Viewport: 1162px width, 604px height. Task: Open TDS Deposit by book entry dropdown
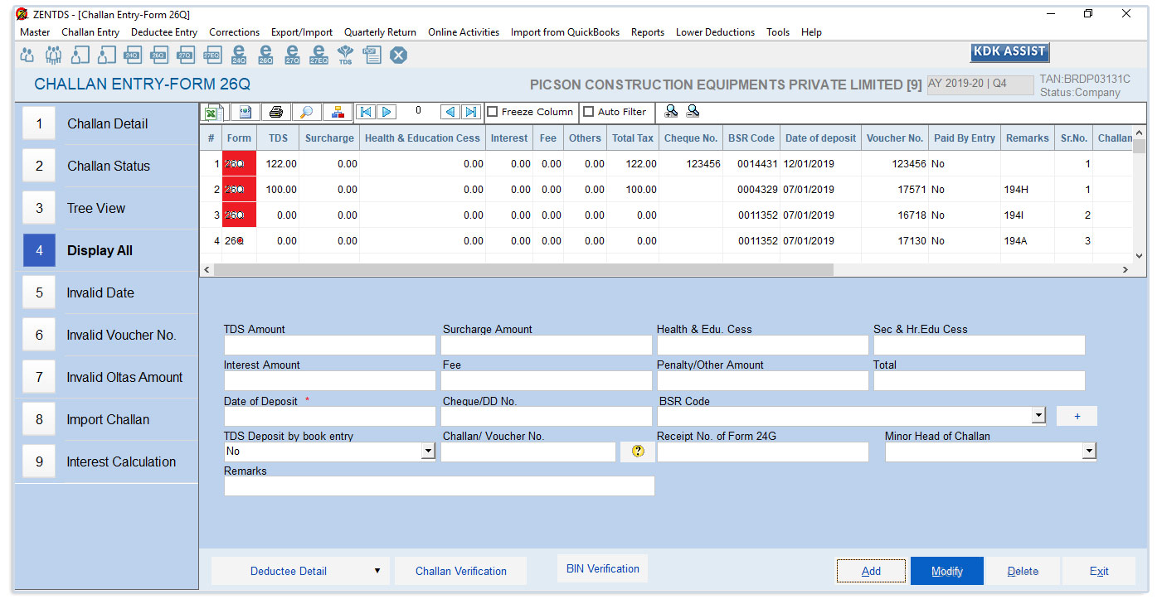coord(428,452)
